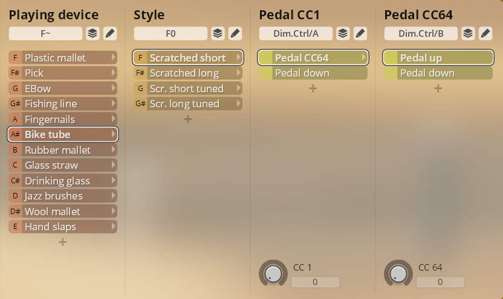Click layers icon in Playing device column
The image size is (503, 299).
[x=92, y=34]
